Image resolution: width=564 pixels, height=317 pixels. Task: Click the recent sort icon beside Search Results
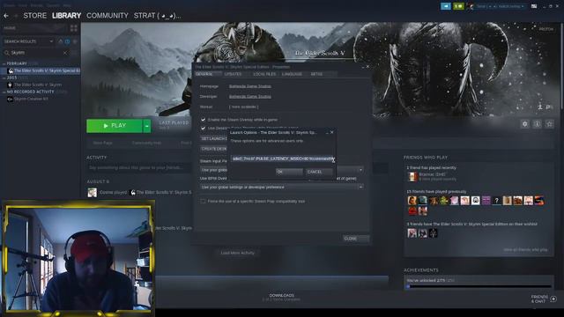point(61,41)
